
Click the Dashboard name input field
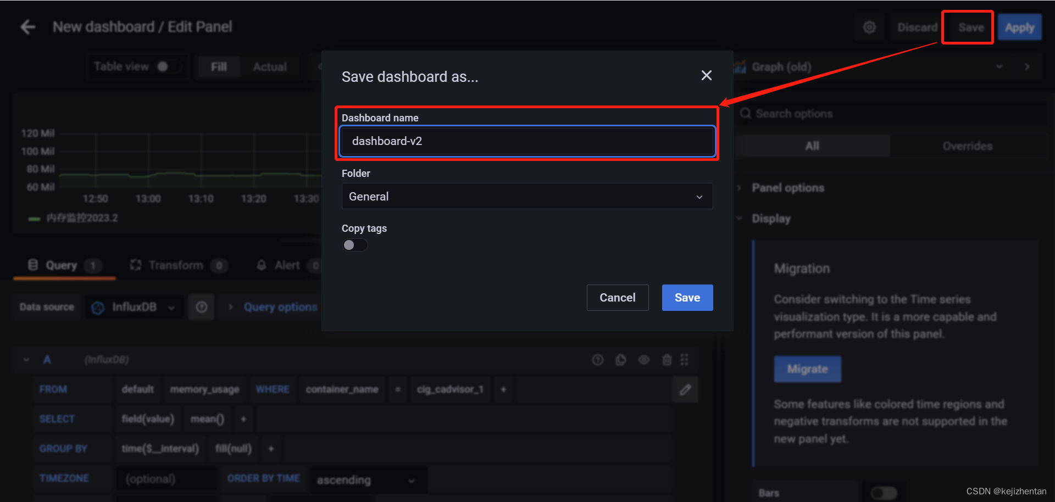pos(527,141)
